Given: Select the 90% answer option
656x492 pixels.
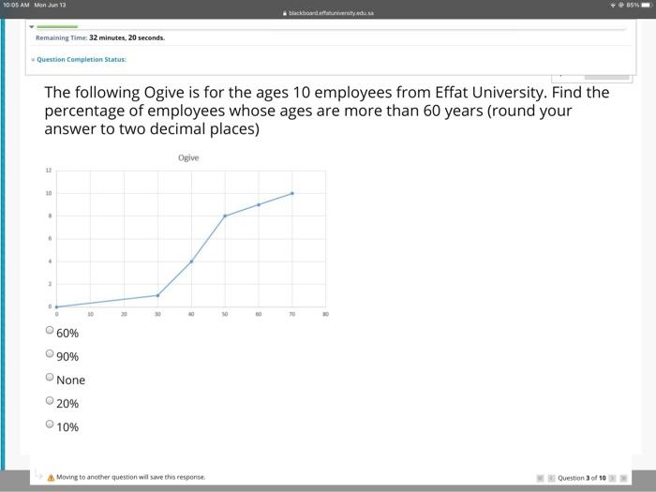Looking at the screenshot, I should 50,353.
